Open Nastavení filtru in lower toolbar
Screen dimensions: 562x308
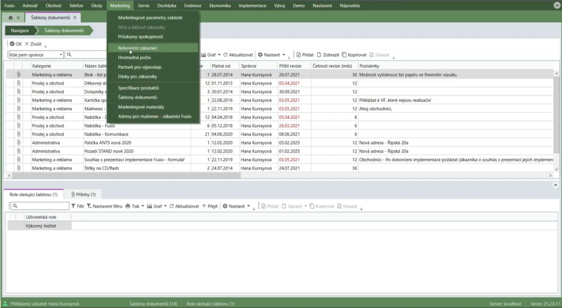point(104,206)
